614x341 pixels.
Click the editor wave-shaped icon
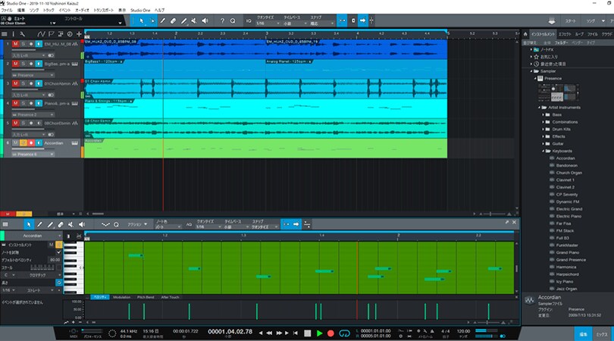coord(105,224)
